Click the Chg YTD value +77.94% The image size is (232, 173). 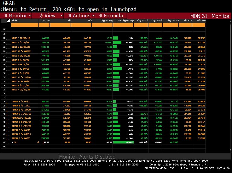(143, 101)
